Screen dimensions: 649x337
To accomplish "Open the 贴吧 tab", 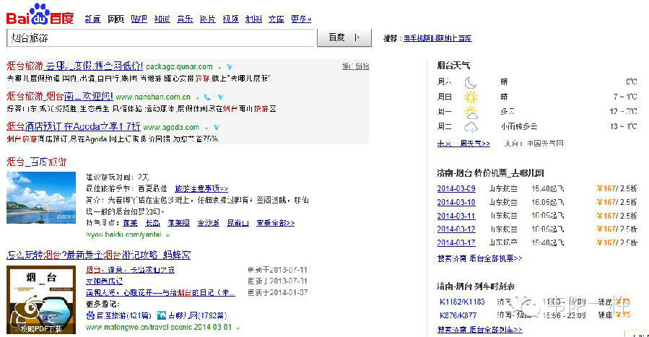I will coord(139,19).
